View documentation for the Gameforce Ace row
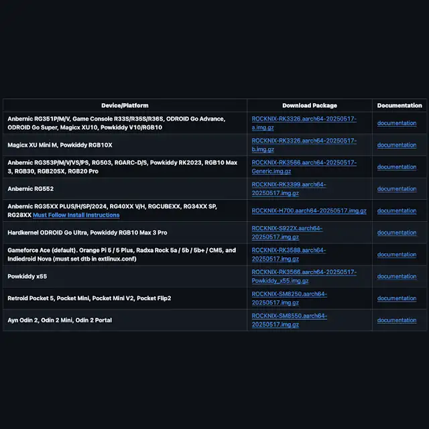Screen dimensions: 429x429 click(396, 255)
